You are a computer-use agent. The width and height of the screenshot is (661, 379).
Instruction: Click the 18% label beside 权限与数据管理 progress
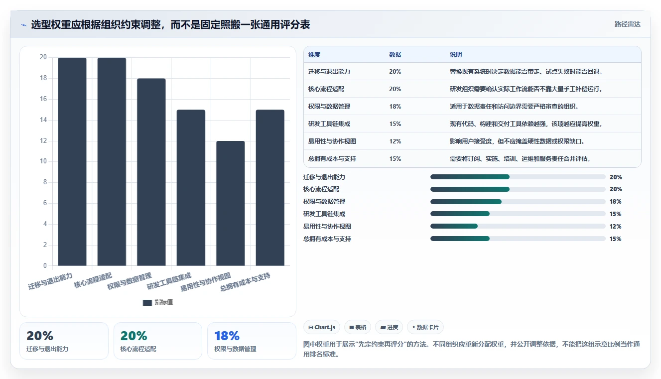(x=616, y=202)
